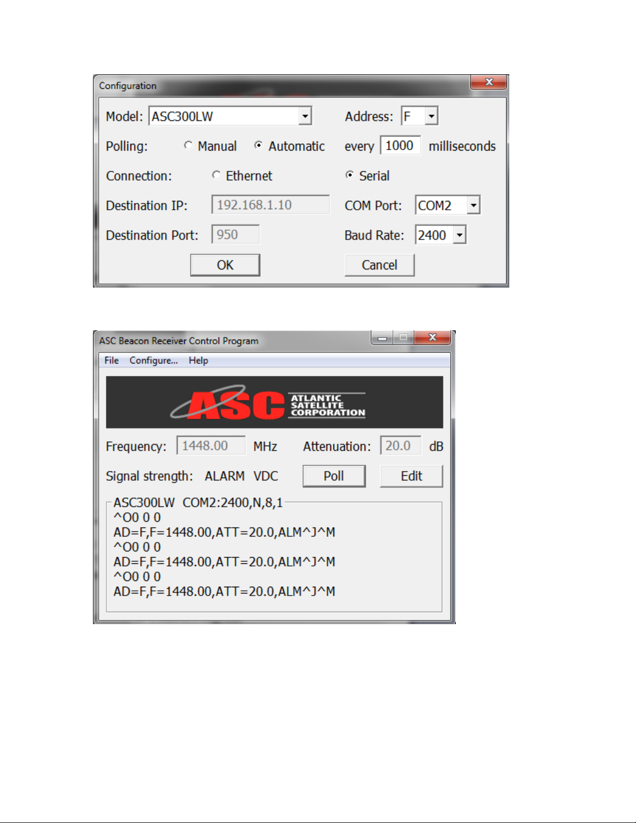Open the COM Port dropdown showing COM2

(448, 205)
